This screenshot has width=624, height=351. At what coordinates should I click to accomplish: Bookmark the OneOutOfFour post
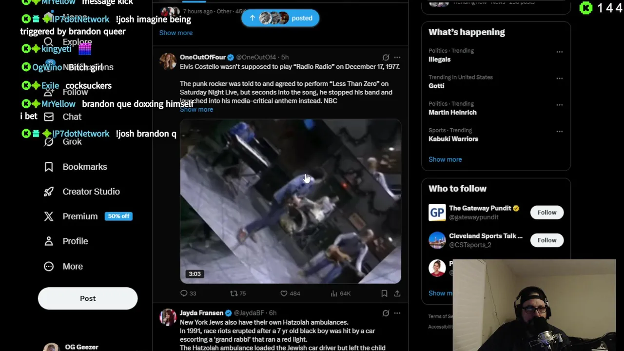pos(384,293)
